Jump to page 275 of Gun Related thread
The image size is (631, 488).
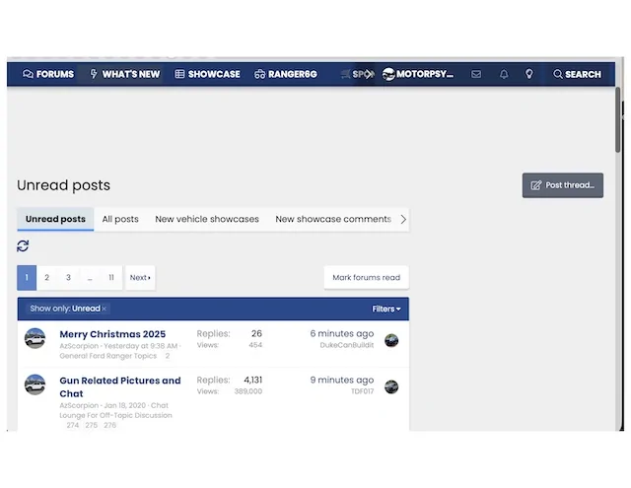[x=92, y=425]
